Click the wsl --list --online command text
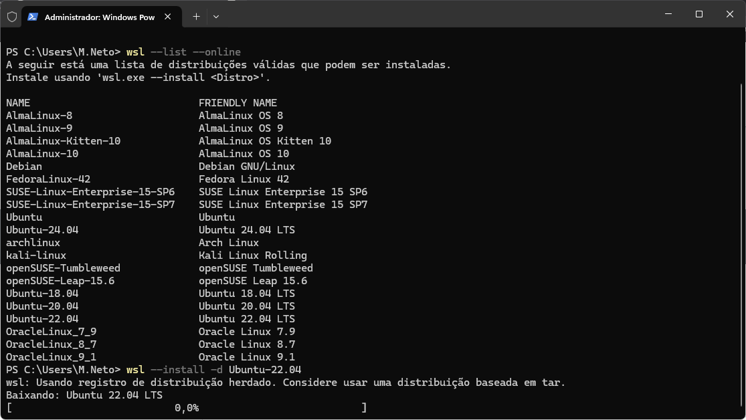Screen dimensions: 746x420 [183, 52]
